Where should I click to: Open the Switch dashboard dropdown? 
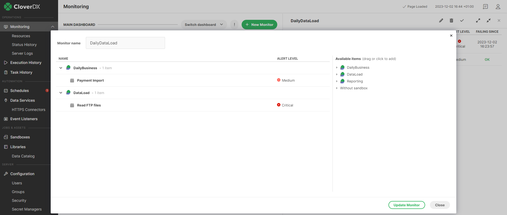click(204, 25)
